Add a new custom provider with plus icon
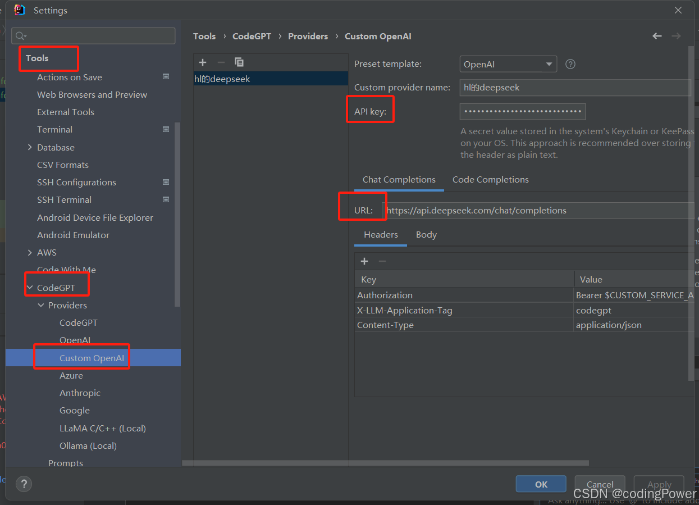The height and width of the screenshot is (505, 699). click(x=203, y=62)
